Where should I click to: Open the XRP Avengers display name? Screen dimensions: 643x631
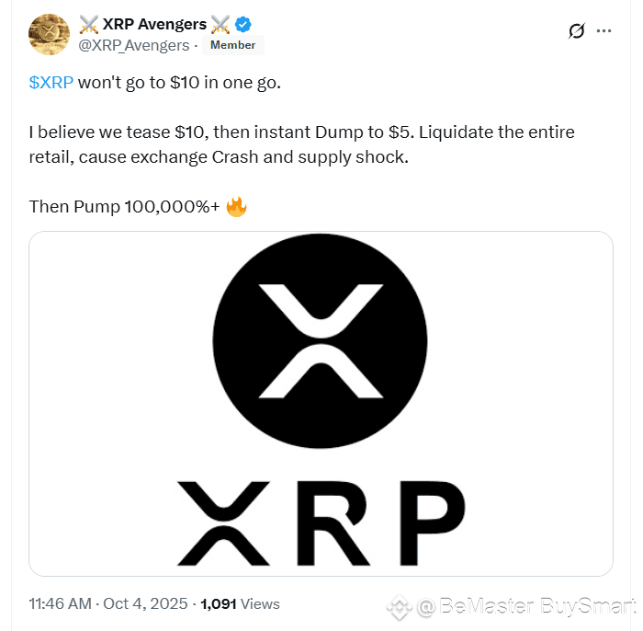tap(154, 24)
